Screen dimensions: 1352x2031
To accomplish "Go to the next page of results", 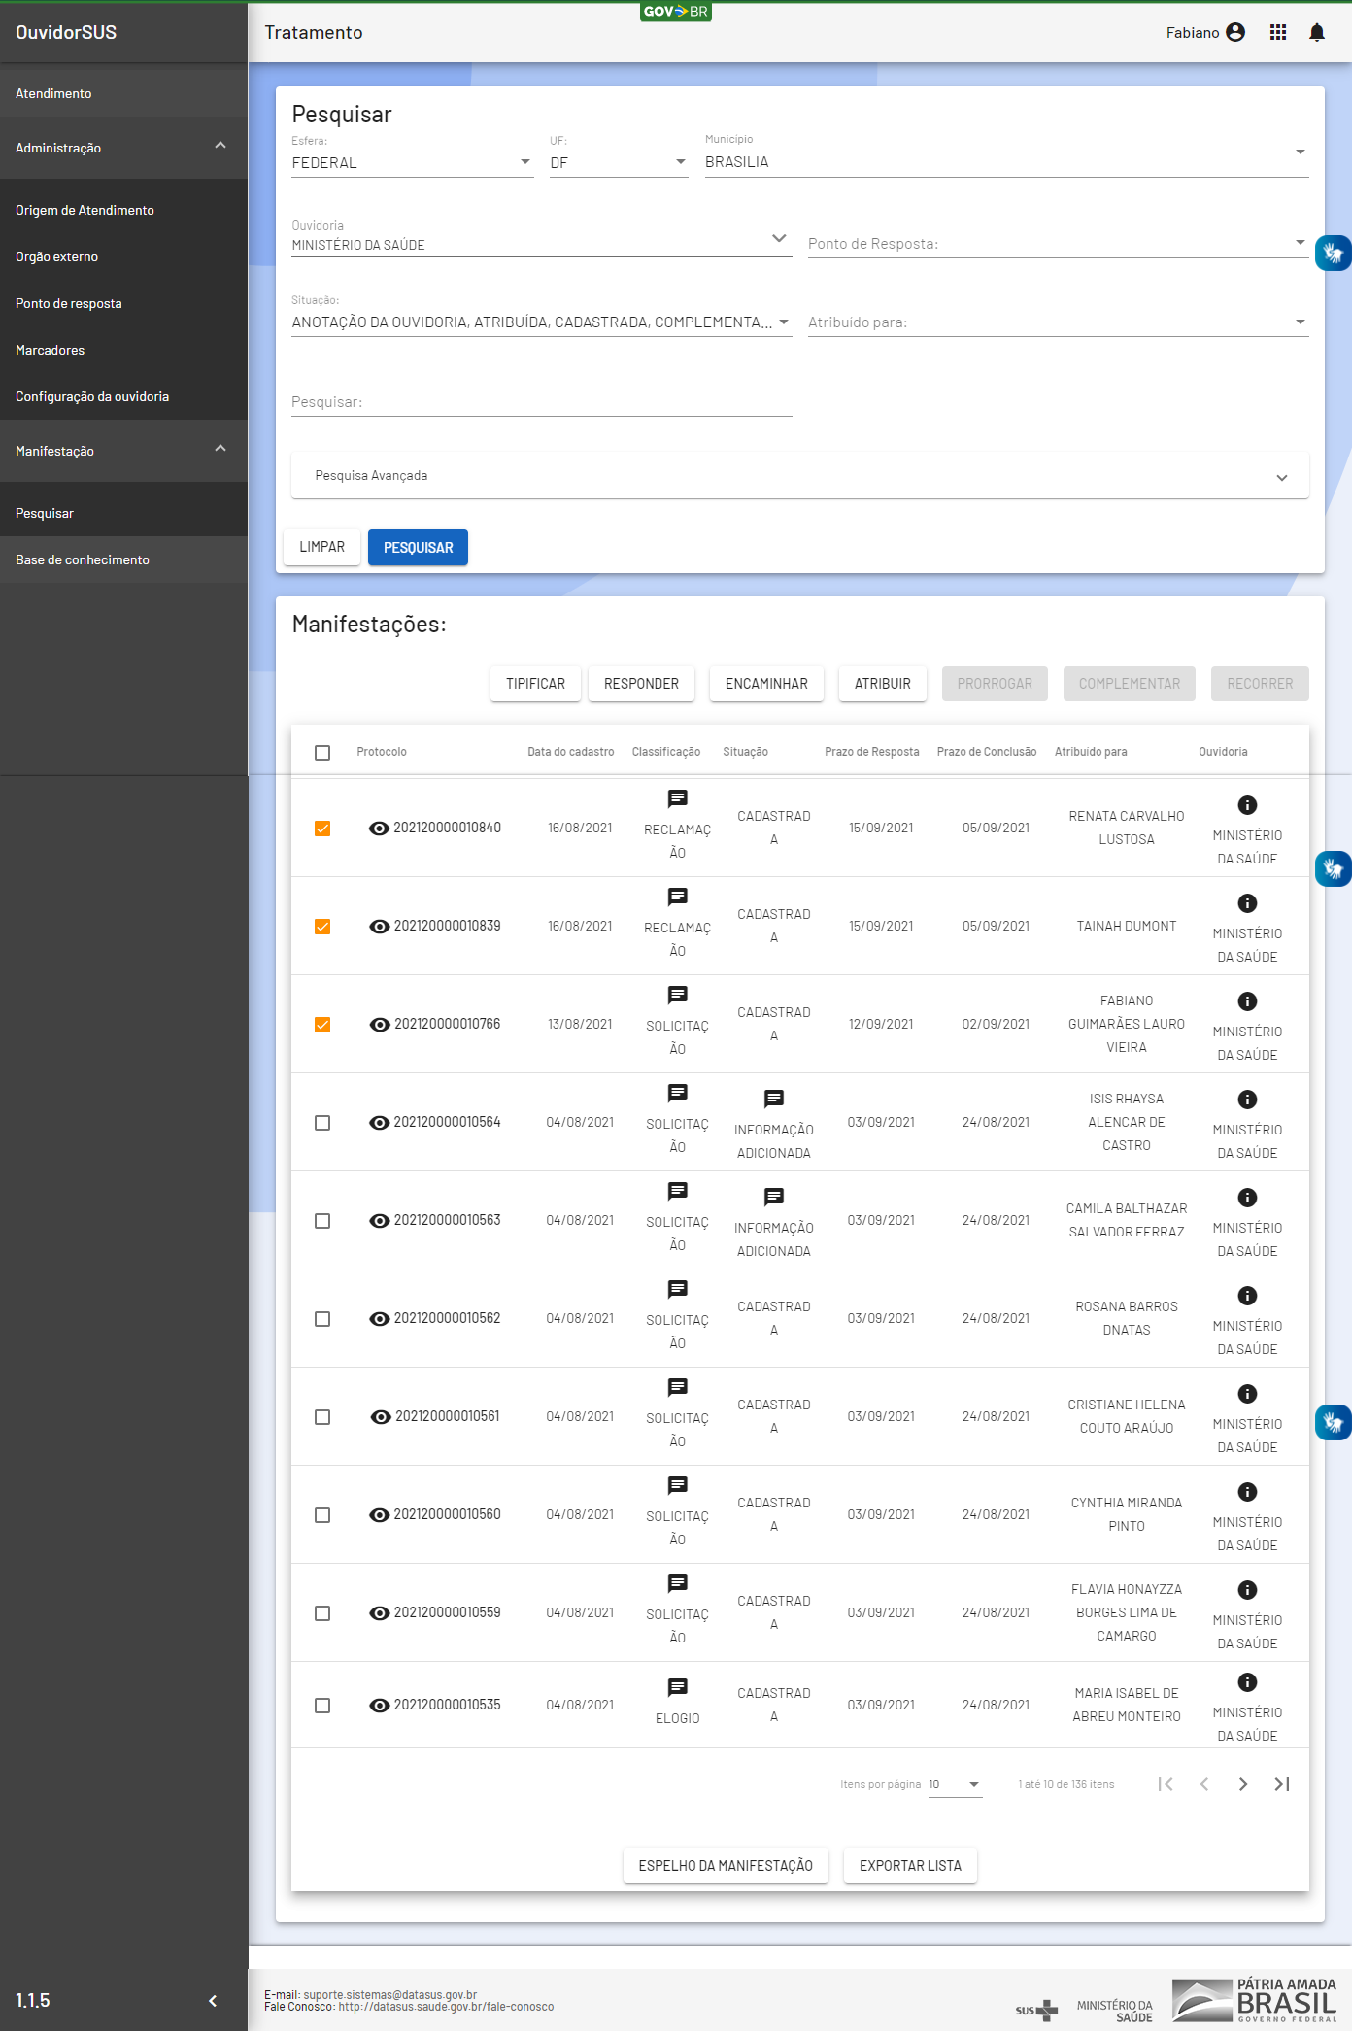I will point(1242,1784).
